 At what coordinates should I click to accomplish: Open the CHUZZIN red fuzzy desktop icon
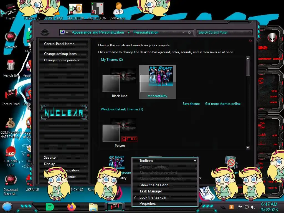point(11,156)
